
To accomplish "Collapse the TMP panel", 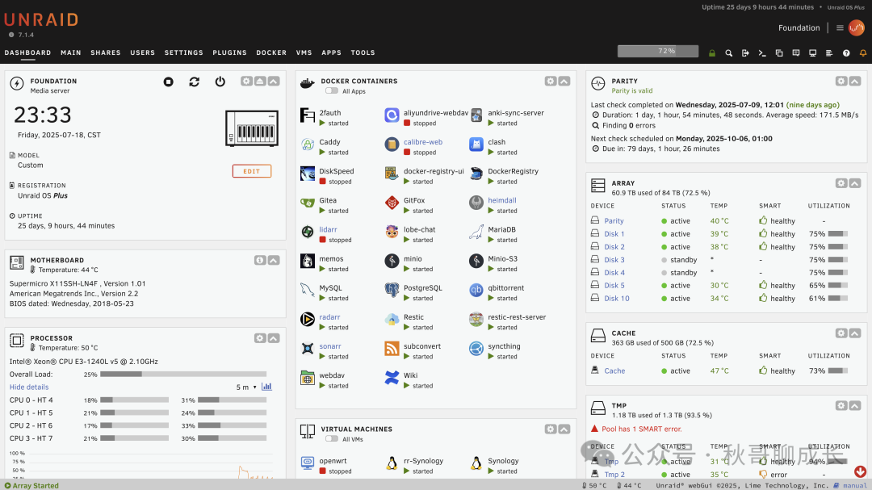I will coord(855,405).
